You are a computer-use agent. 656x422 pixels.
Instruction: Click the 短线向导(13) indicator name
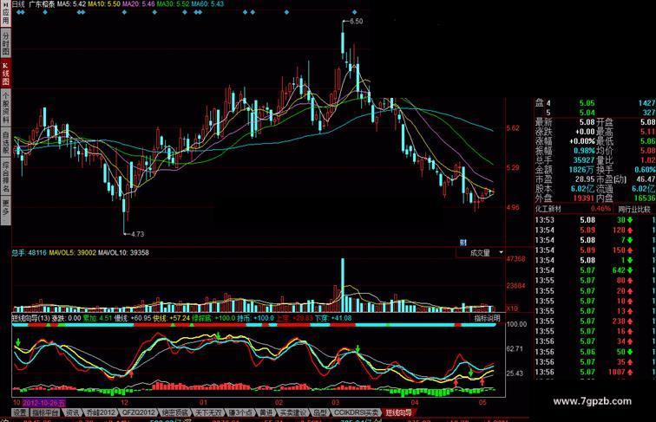click(x=31, y=318)
